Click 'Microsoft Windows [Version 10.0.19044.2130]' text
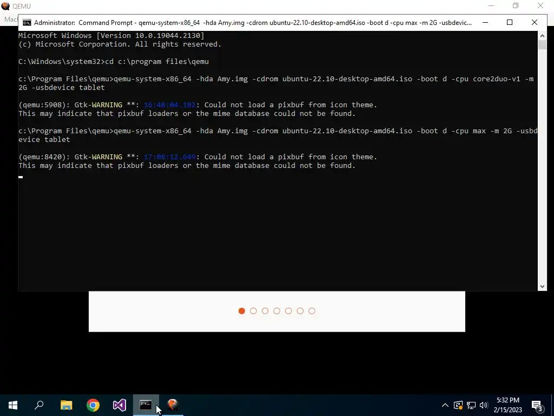Screen dimensions: 554x416 pos(111,35)
